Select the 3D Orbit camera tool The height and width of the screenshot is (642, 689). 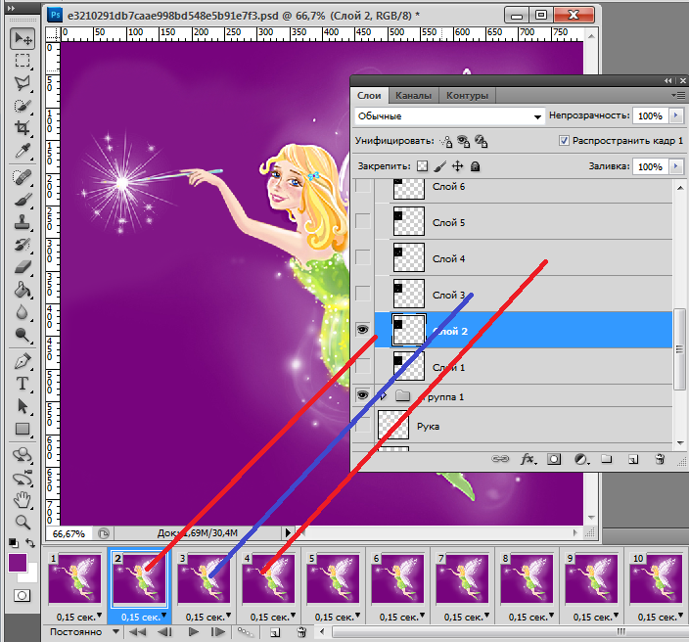[x=23, y=478]
